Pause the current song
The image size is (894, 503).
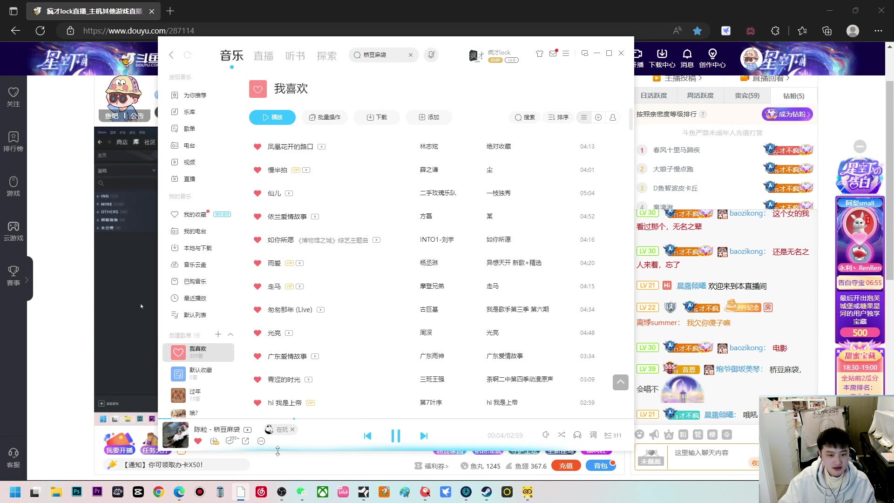pos(396,435)
